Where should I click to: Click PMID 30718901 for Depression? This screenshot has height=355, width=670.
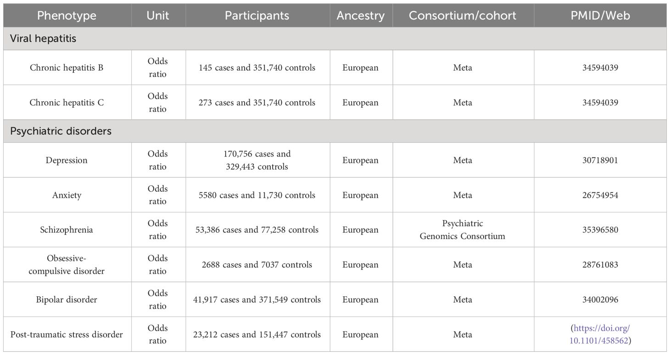(x=600, y=160)
